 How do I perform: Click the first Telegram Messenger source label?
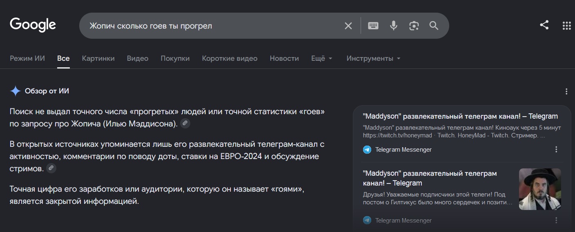pyautogui.click(x=403, y=150)
